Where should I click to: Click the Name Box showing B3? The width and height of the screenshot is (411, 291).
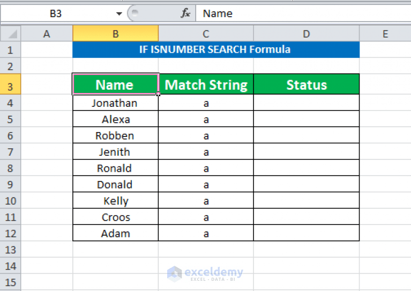(56, 13)
